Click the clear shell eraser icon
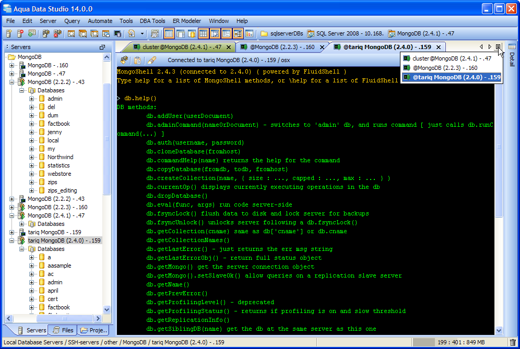Viewport: 520px width, 349px height. coord(151,60)
